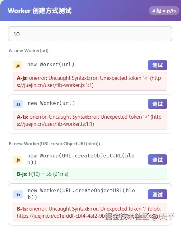Click the .js badge in section B
The image size is (181, 227).
17,160
